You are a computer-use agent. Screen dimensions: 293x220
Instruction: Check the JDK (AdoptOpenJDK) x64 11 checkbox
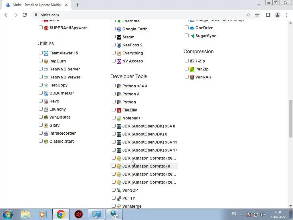point(114,142)
